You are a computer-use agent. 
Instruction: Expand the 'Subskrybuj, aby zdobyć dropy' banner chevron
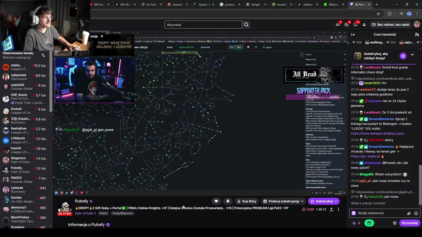(412, 55)
